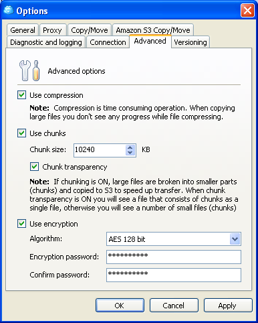Increase chunk size with the up arrow
The height and width of the screenshot is (323, 258).
coord(130,147)
